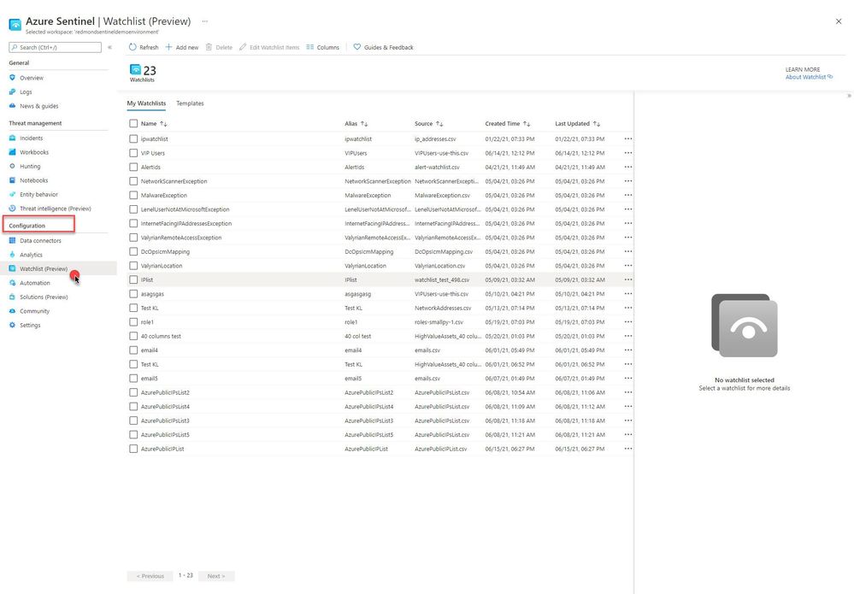This screenshot has height=594, width=854.
Task: Open more options for ipwatchlist row
Action: point(628,138)
